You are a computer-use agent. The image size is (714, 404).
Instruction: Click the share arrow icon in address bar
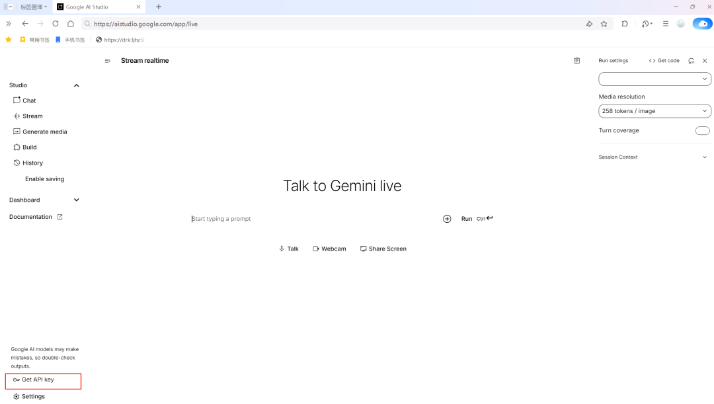click(589, 24)
